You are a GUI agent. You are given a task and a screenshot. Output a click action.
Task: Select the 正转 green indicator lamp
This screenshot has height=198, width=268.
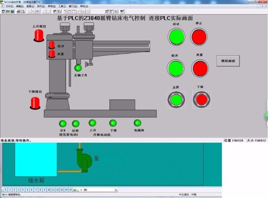coord(63,124)
